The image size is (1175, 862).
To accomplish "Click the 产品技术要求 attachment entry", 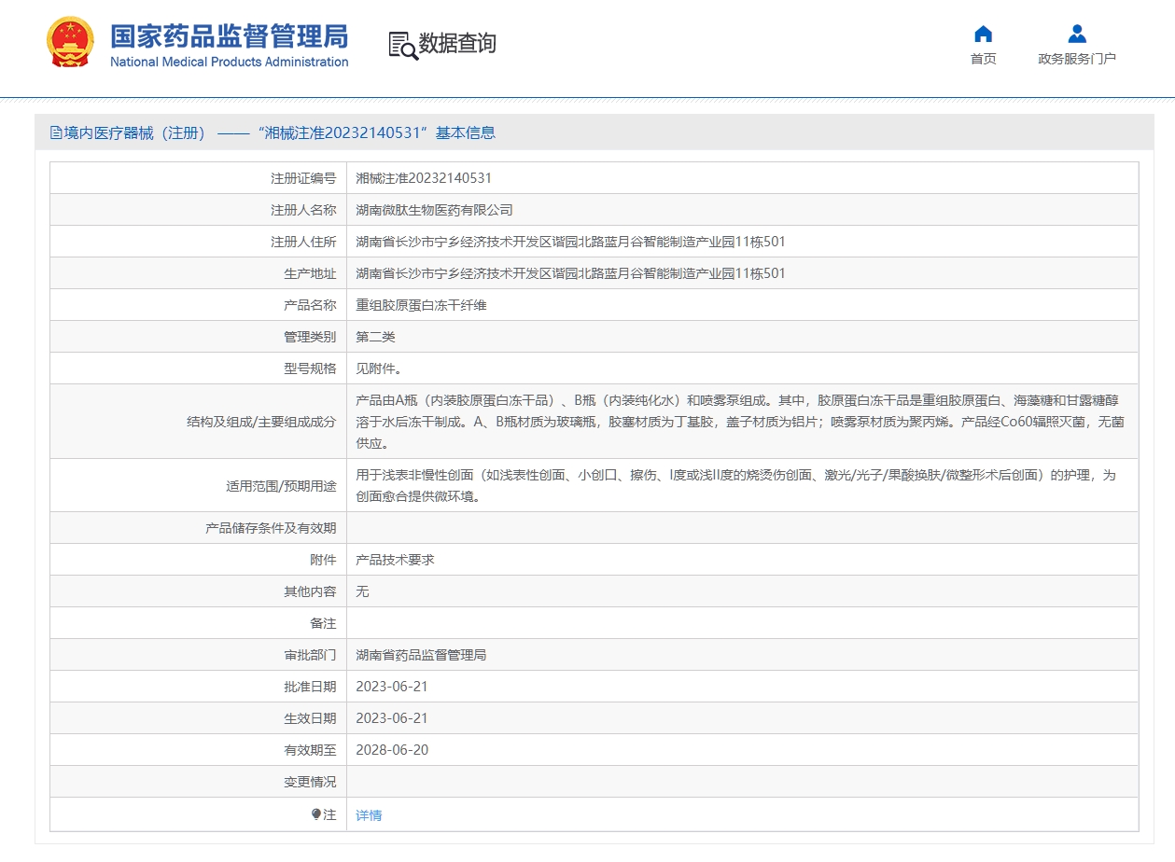I will [395, 560].
